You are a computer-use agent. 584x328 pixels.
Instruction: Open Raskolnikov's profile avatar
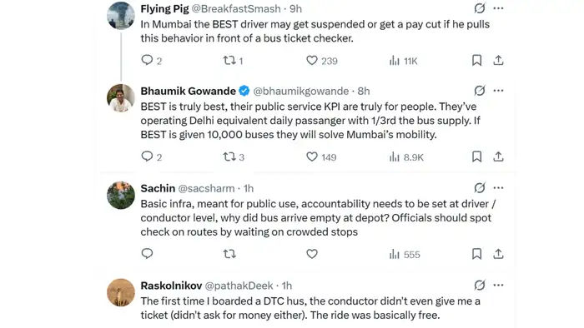pyautogui.click(x=121, y=292)
